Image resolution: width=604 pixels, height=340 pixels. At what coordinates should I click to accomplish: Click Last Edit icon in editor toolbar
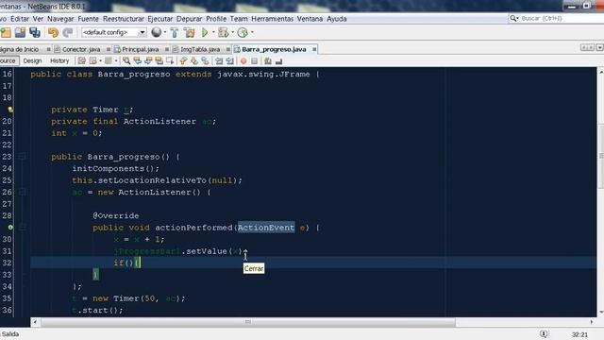82,60
